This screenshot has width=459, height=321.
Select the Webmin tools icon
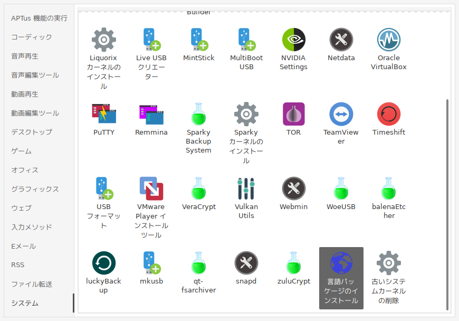(294, 188)
